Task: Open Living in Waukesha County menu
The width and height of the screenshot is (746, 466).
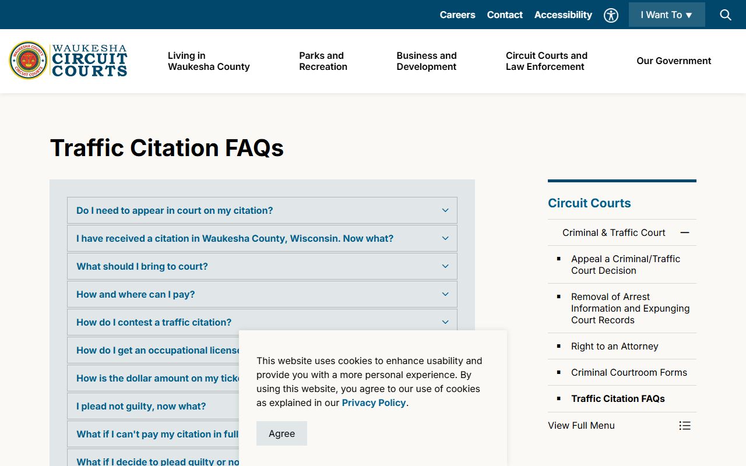Action: point(209,61)
